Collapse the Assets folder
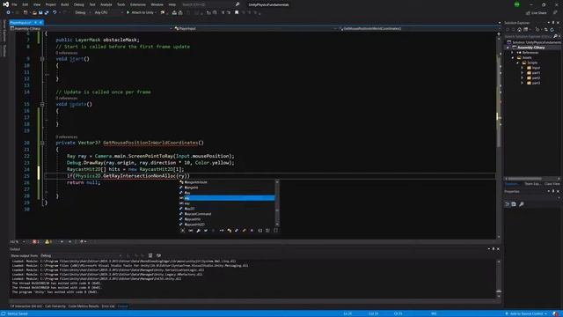563x317 pixels. (x=513, y=57)
